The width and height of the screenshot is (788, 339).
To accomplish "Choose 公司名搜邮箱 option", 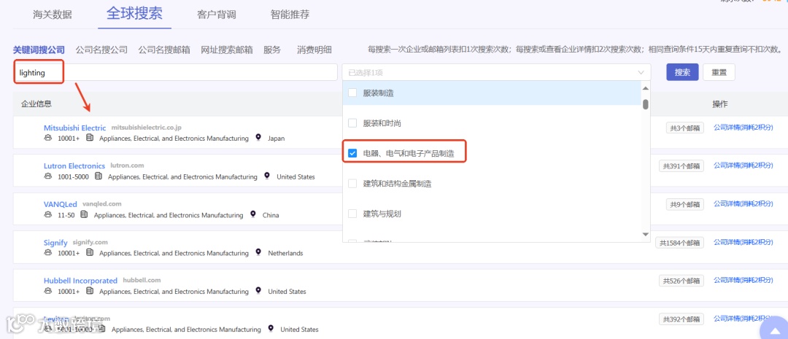I will coord(164,50).
